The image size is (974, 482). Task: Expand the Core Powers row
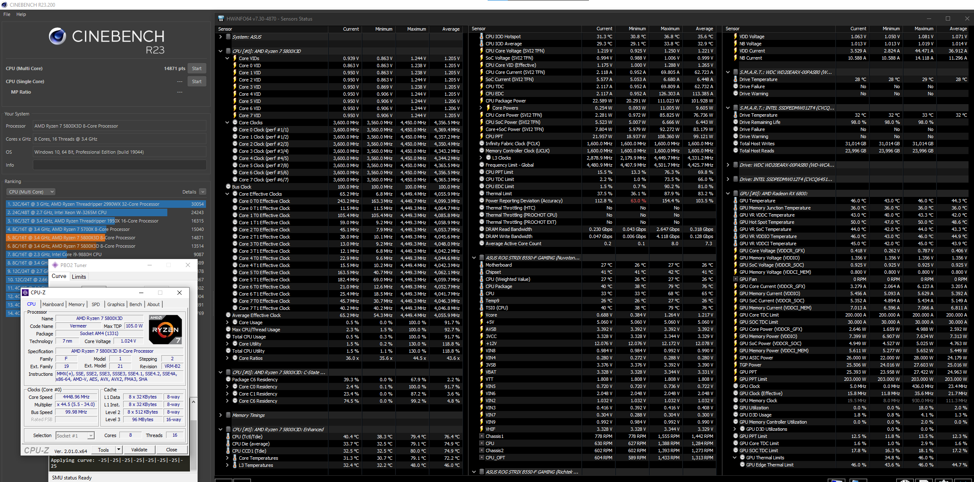click(481, 108)
